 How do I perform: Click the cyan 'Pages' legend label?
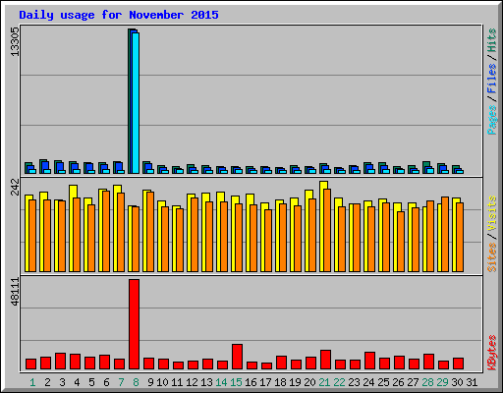click(491, 120)
